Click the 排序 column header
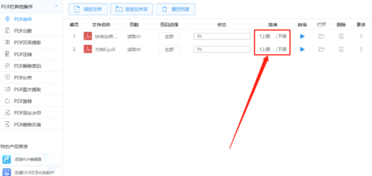Viewport: 372px width, 176px height. click(273, 25)
